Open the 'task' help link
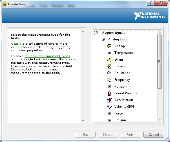The height and width of the screenshot is (142, 170). [x=17, y=44]
